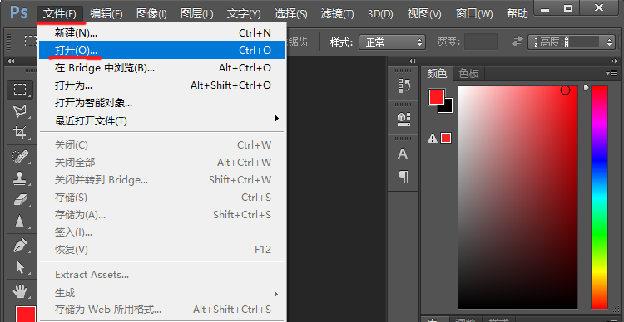The height and width of the screenshot is (322, 624).
Task: Click the out-of-gamut warning triangle
Action: click(x=432, y=138)
